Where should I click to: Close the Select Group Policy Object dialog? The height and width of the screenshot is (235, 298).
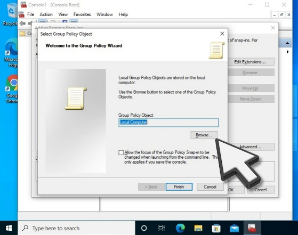coord(222,34)
